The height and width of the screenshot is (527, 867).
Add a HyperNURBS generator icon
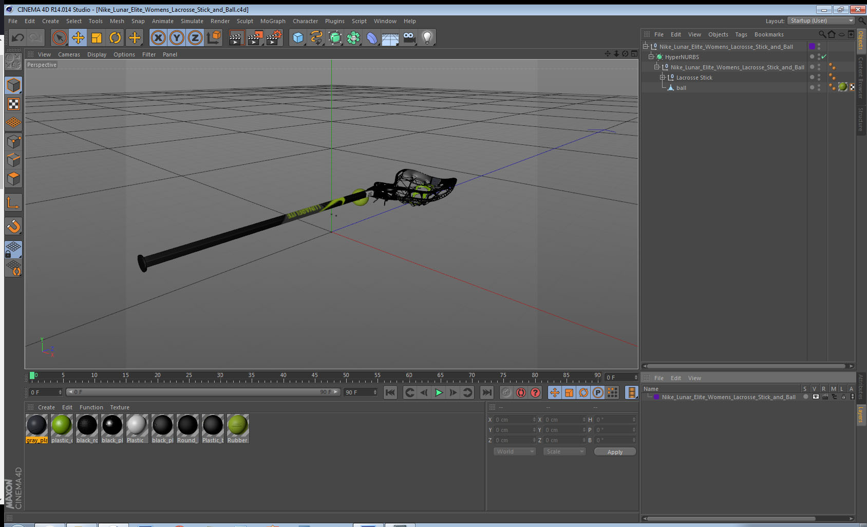tap(335, 37)
